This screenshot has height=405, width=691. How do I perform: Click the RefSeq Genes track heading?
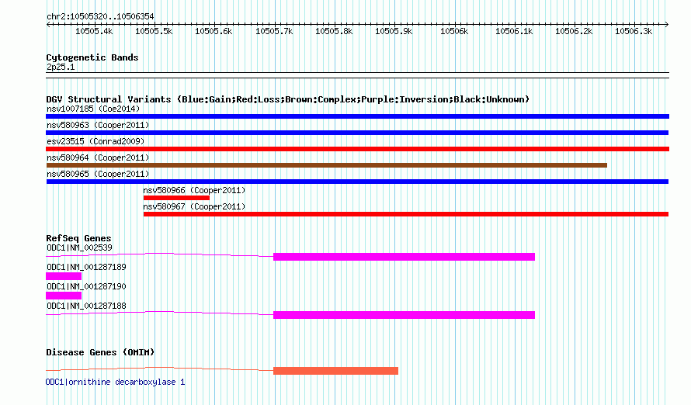click(x=78, y=239)
